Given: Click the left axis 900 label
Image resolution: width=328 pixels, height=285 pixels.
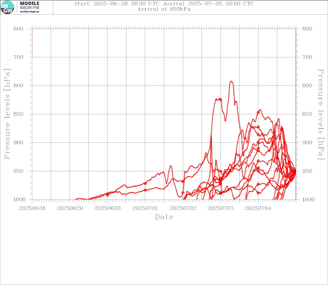Looking at the screenshot, I should [19, 142].
